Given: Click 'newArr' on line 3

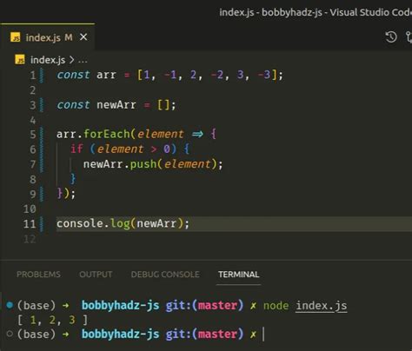Looking at the screenshot, I should pyautogui.click(x=116, y=105).
